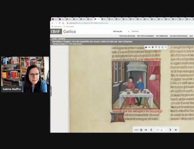Go back in the browser
194x149 pixels.
pos(53,23)
